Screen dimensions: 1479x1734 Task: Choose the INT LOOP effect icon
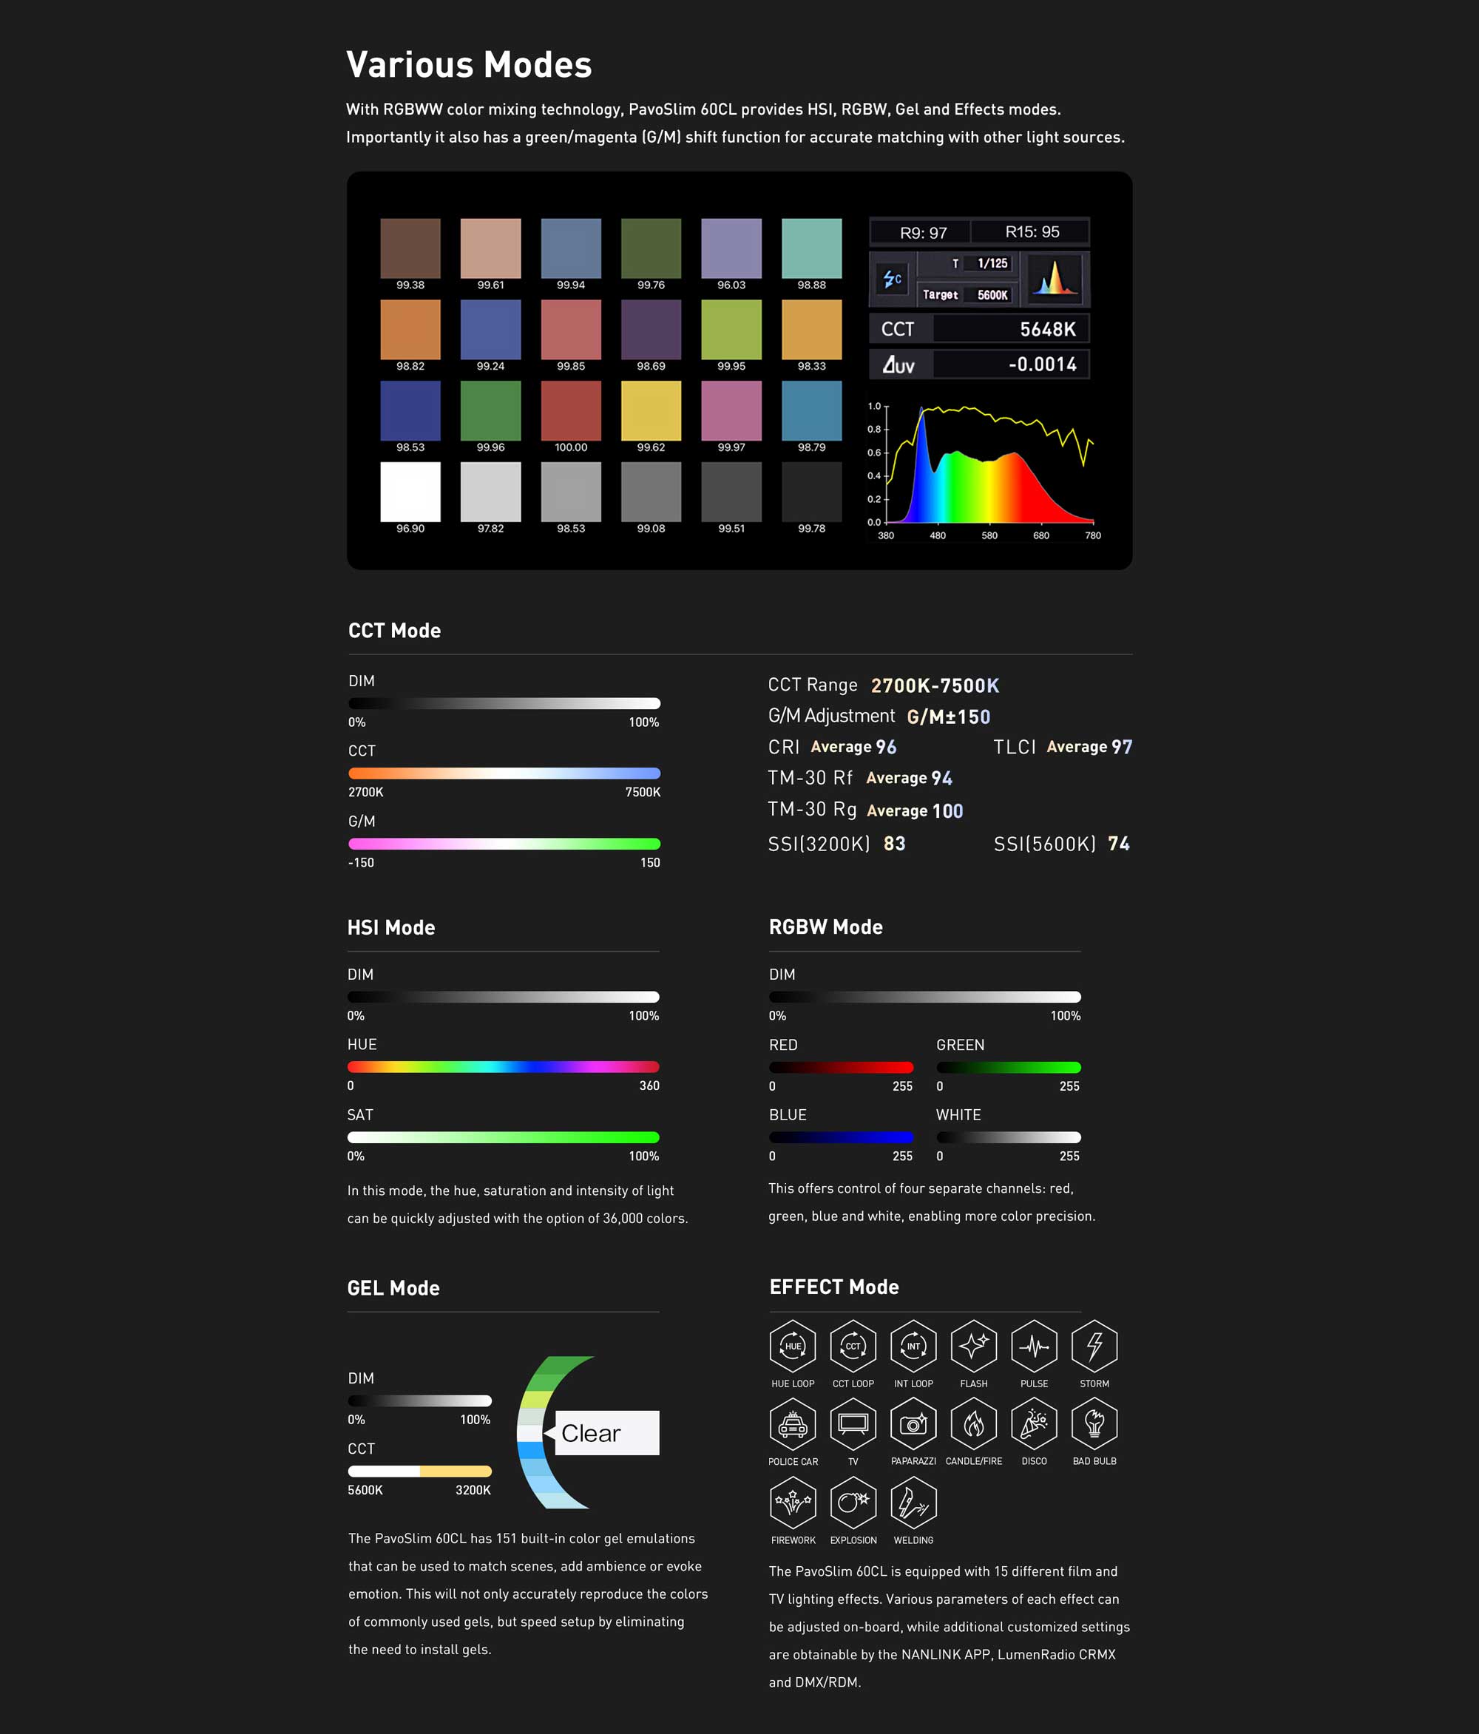point(913,1346)
